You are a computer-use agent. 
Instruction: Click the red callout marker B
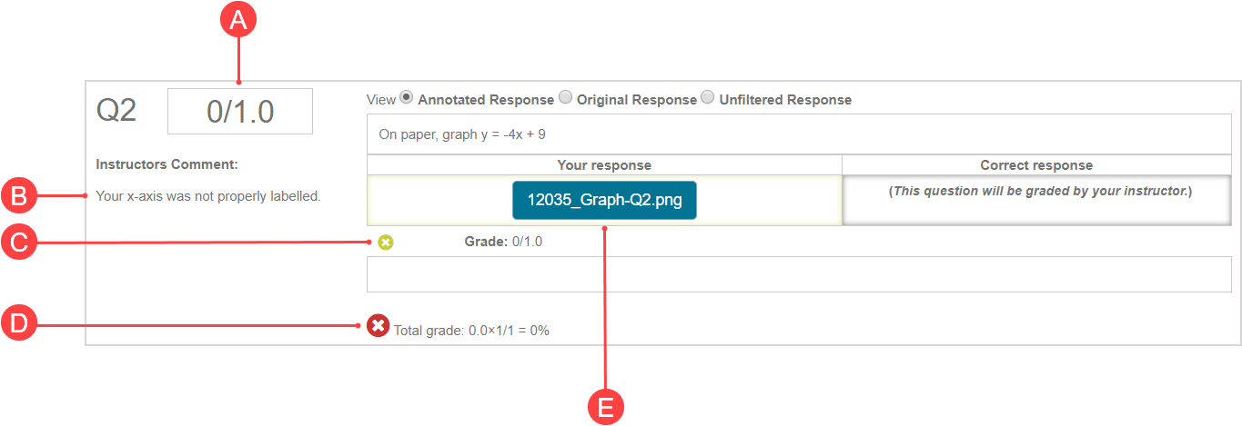coord(19,194)
